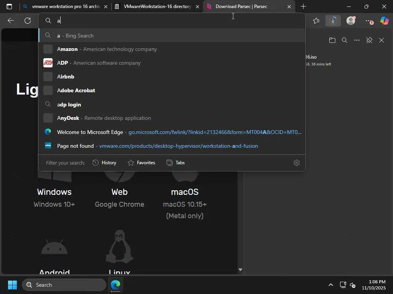
Task: Select the 'adp login' search suggestion
Action: (172, 105)
